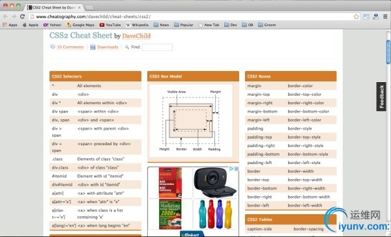Viewport: 391px width, 237px height.
Task: Expand the News bookmarks folder
Action: pyautogui.click(x=162, y=25)
